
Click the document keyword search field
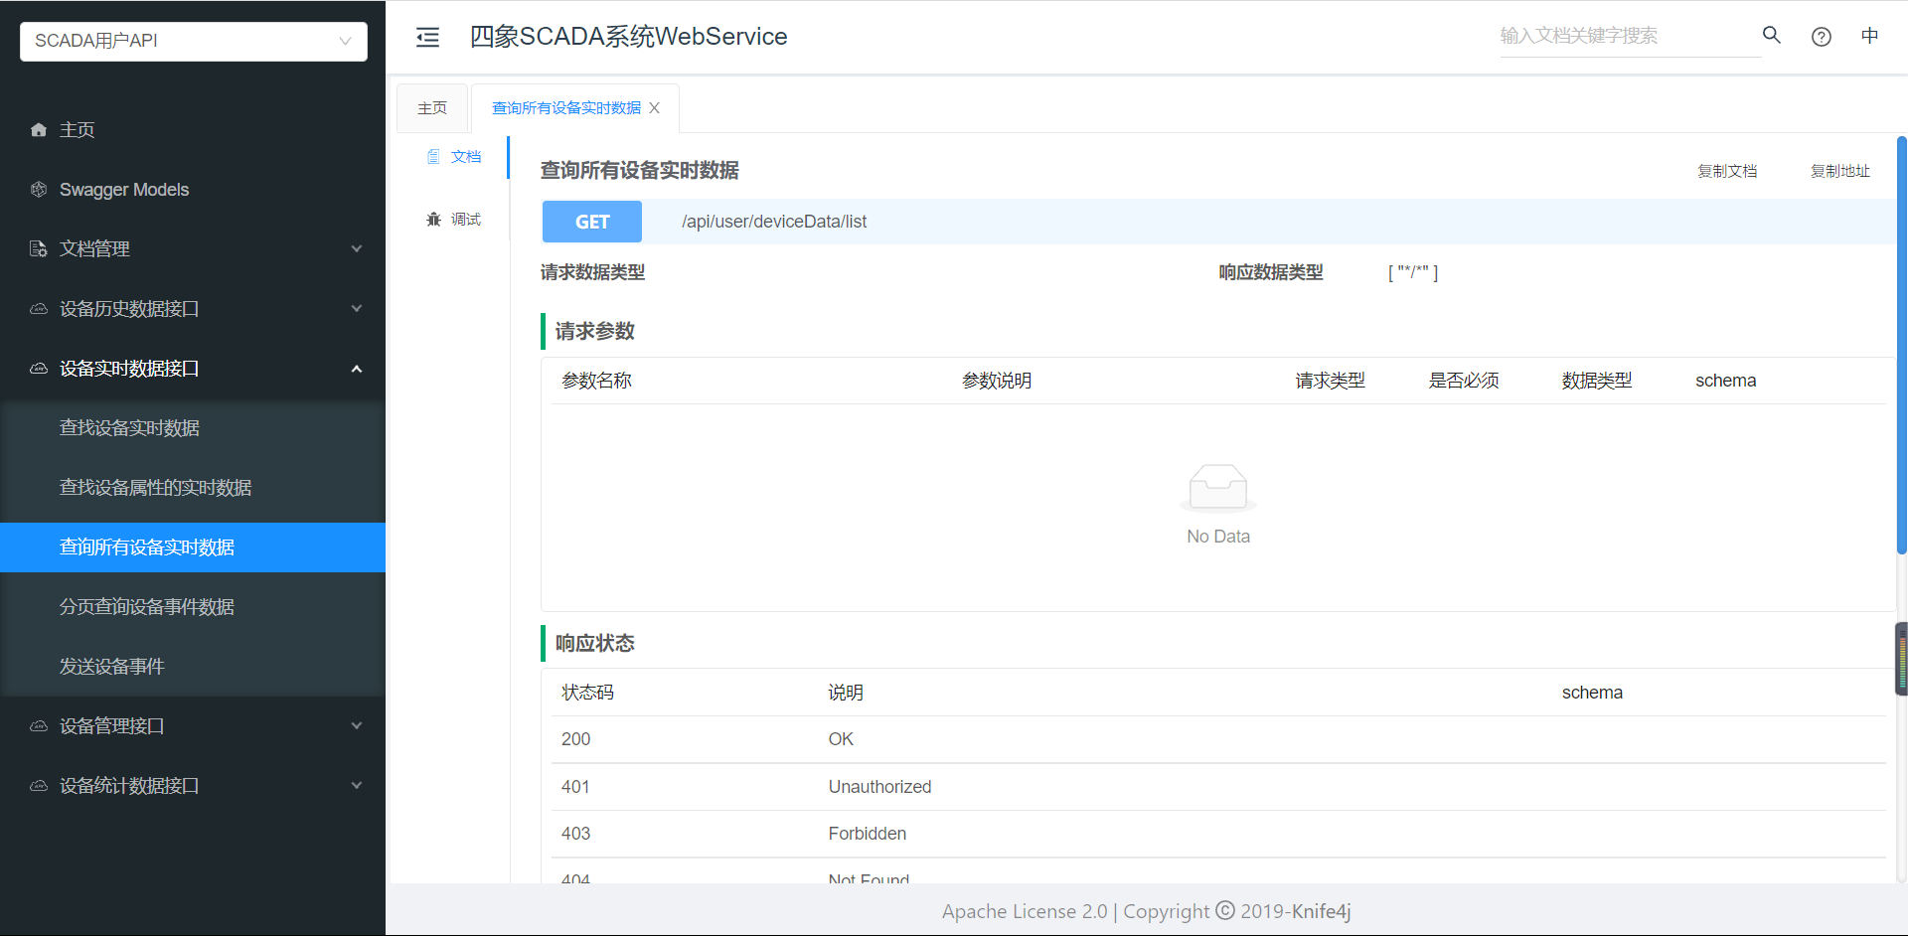(x=1626, y=36)
